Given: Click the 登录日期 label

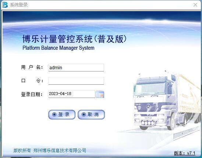Looking at the screenshot, I should coord(32,94).
